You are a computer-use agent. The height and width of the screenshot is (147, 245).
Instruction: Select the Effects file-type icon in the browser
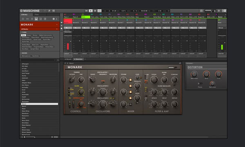[40, 19]
